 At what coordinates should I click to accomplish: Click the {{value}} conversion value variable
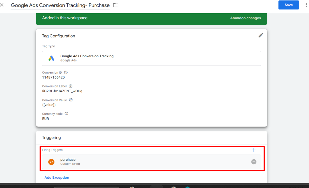(x=49, y=105)
